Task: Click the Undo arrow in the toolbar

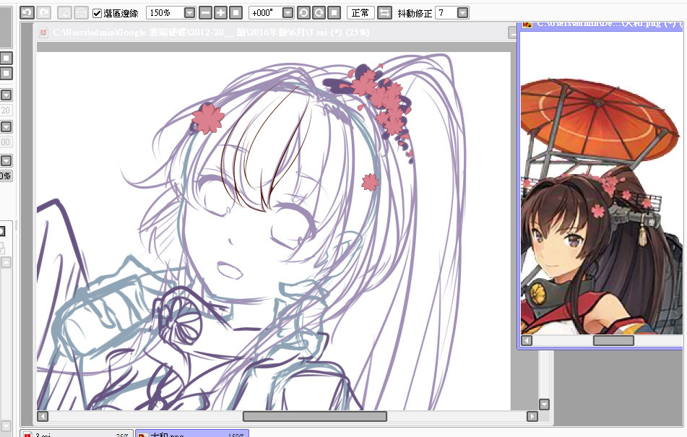Action: [x=27, y=13]
